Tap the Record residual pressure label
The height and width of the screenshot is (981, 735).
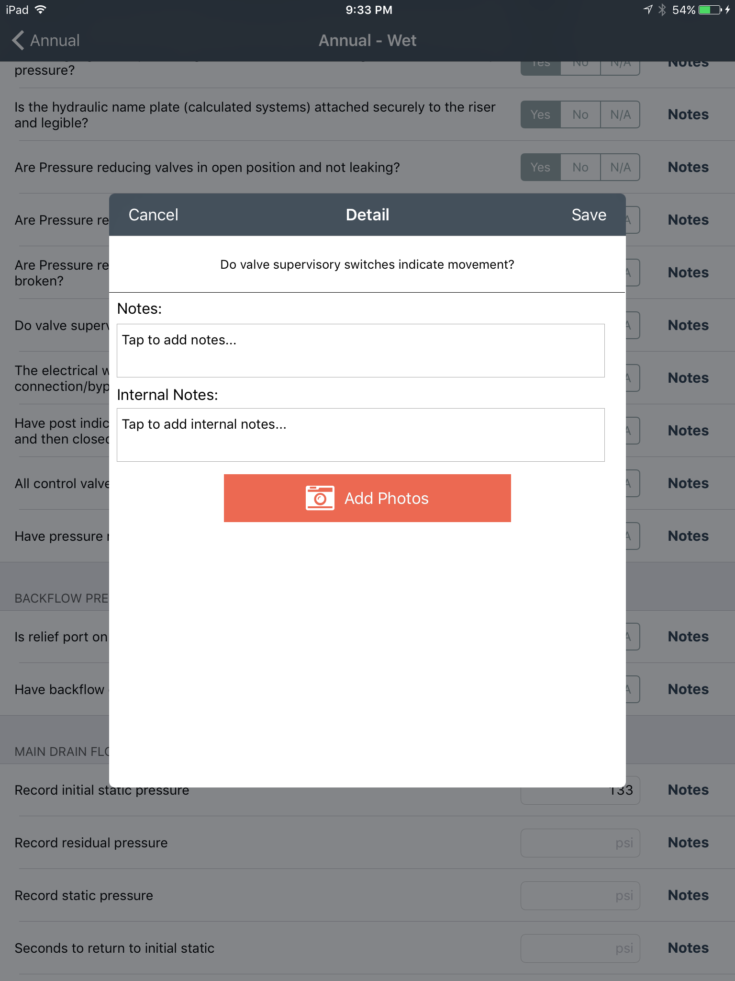tap(91, 843)
